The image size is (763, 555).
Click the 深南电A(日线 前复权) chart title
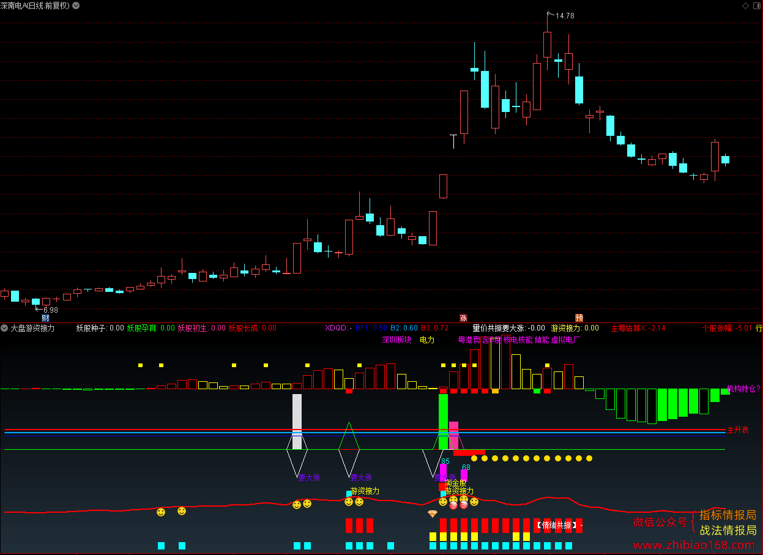point(35,6)
